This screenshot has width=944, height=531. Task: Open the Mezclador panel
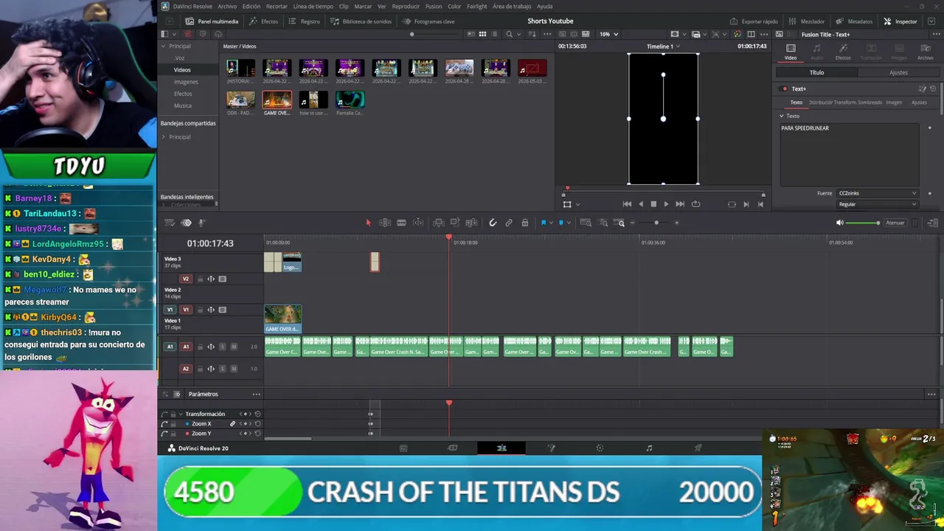807,21
